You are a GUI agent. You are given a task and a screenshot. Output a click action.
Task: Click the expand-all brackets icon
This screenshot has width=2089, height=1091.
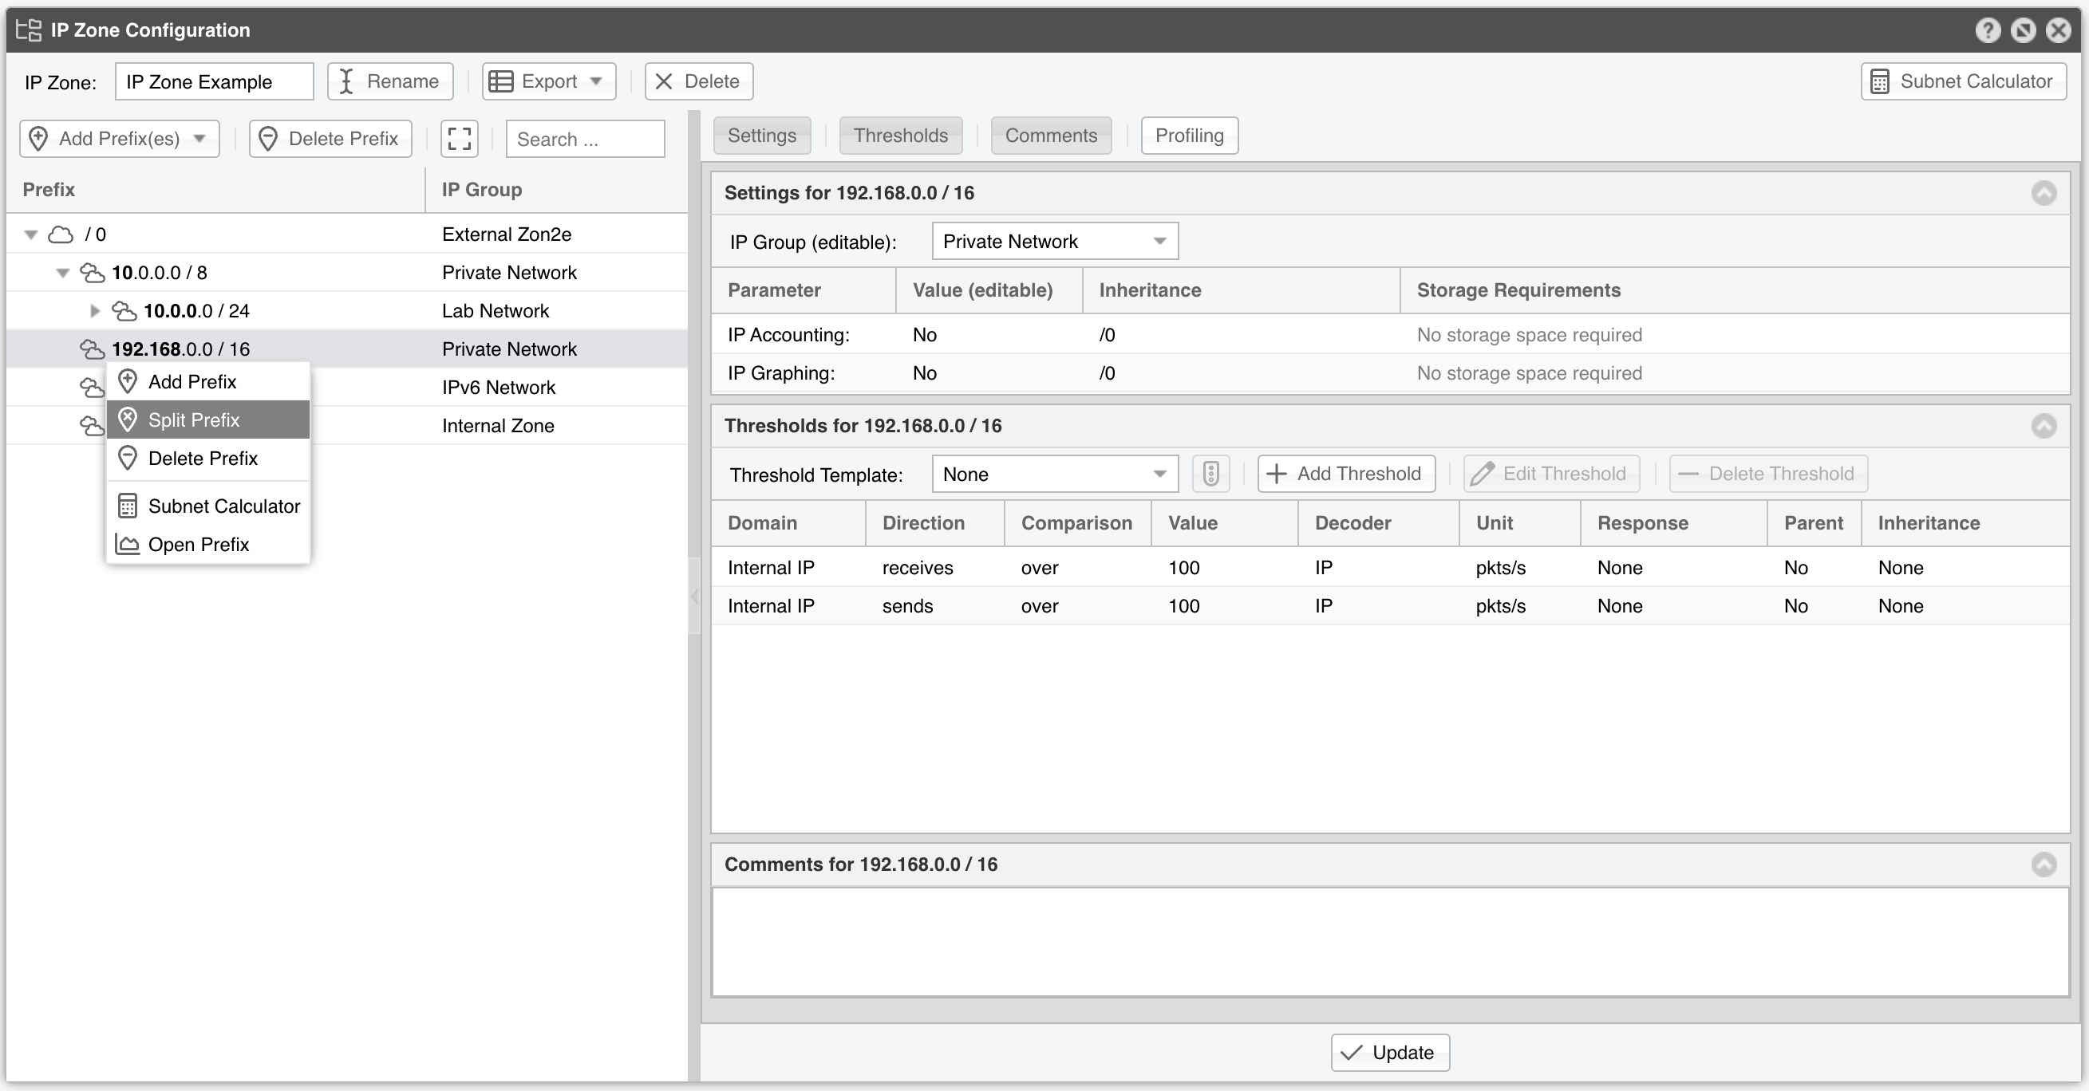tap(459, 139)
